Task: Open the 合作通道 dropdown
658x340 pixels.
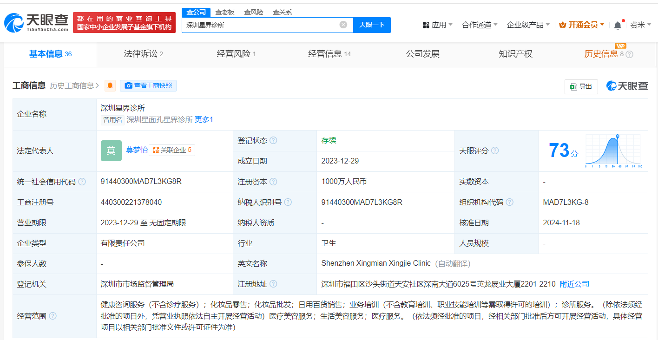Action: [480, 25]
